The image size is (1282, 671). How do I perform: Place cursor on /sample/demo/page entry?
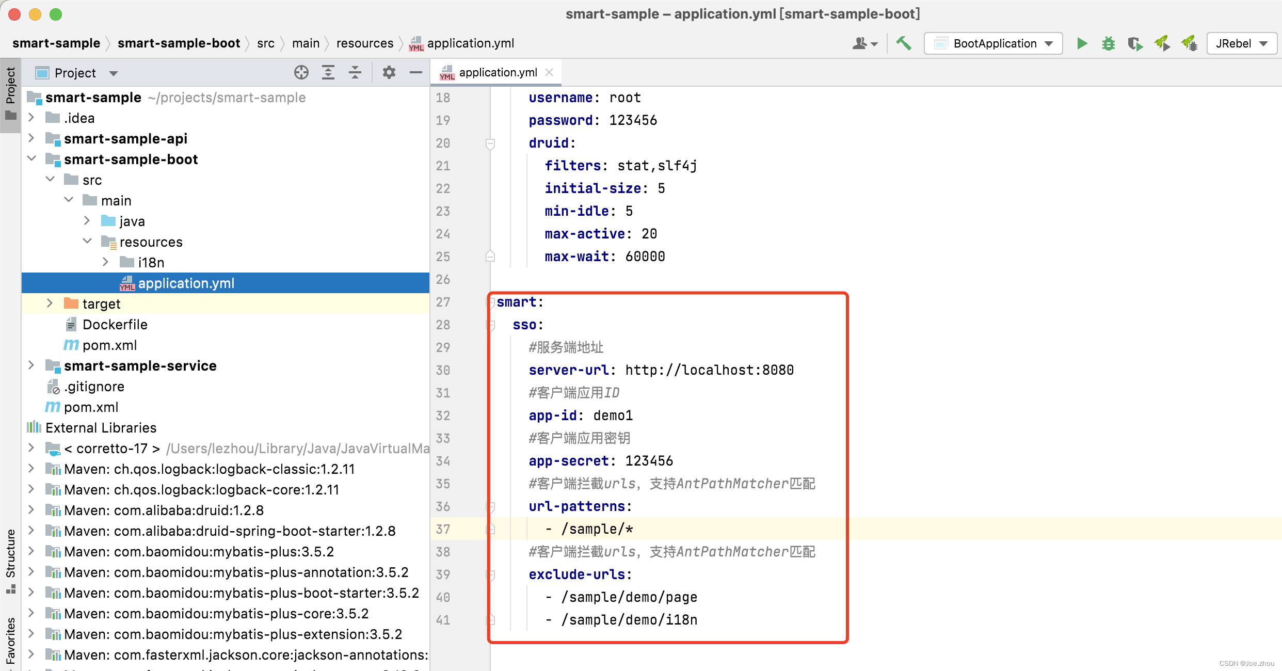coord(629,597)
